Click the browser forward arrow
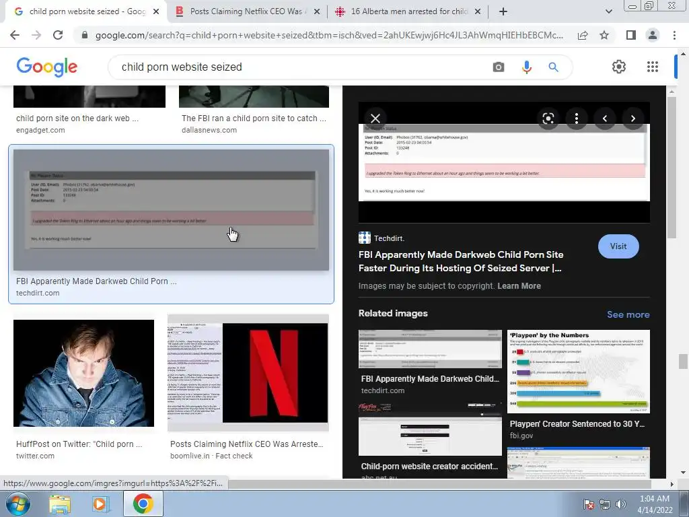The width and height of the screenshot is (689, 517). (x=36, y=35)
